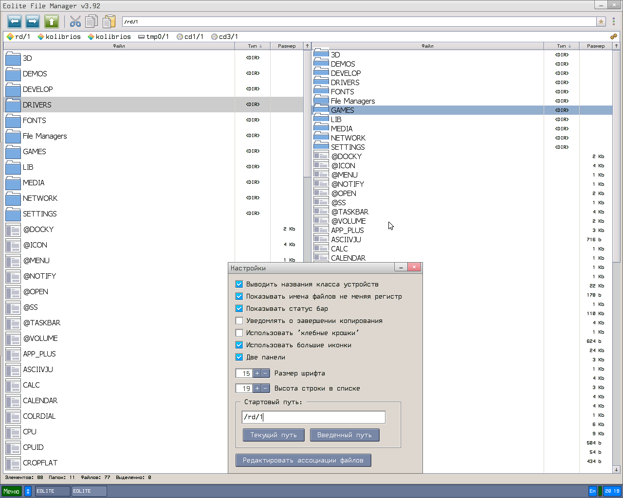Screen dimensions: 623x498
Task: Click the back navigation arrow
Action: click(15, 21)
